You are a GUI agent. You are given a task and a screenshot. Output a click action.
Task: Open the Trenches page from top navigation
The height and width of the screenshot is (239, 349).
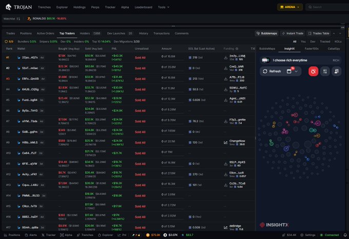click(44, 7)
